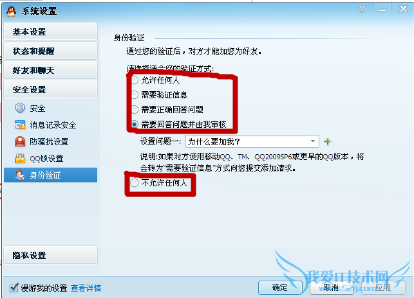Select the 不允许任何人 radio option
This screenshot has width=414, height=298.
pyautogui.click(x=134, y=182)
